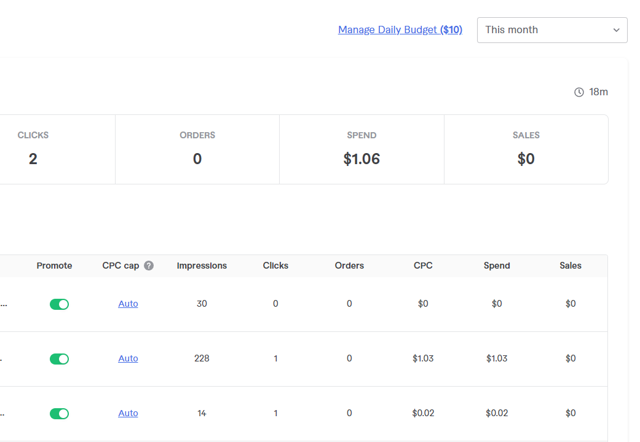Select the CLICKS summary card showing 2

point(57,149)
